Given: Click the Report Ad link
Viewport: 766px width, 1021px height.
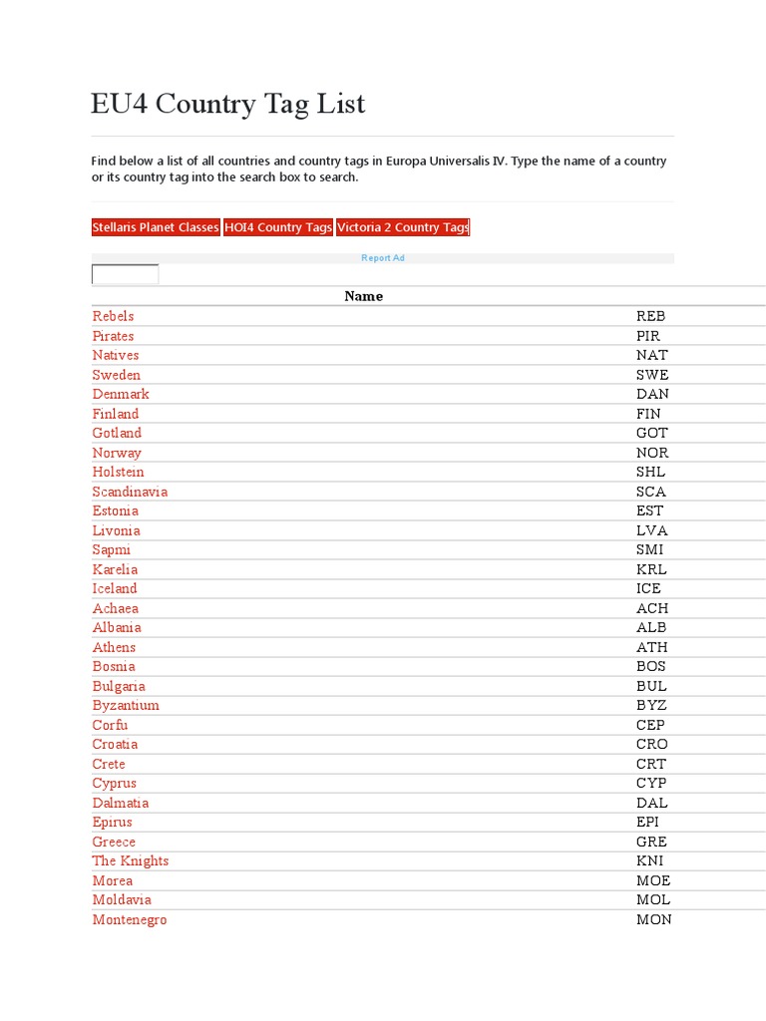Looking at the screenshot, I should coord(383,258).
